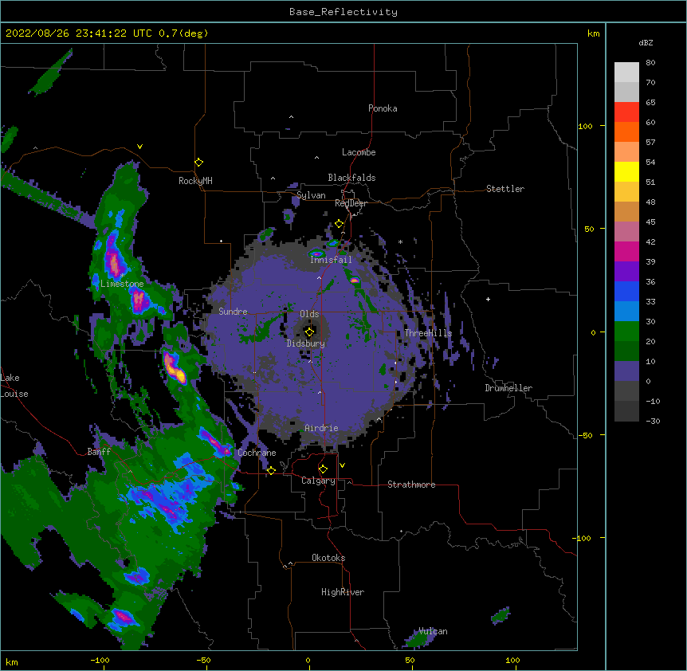Click the Olds city label
Viewport: 687px width, 671px height.
click(309, 314)
